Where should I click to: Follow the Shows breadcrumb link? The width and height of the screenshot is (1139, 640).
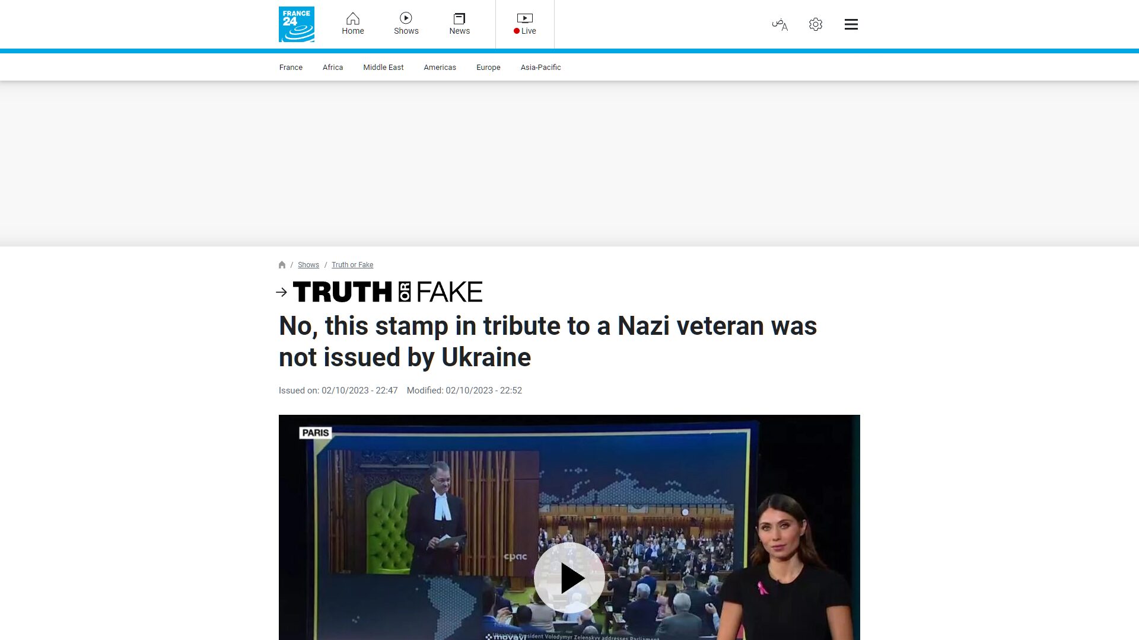(x=308, y=265)
